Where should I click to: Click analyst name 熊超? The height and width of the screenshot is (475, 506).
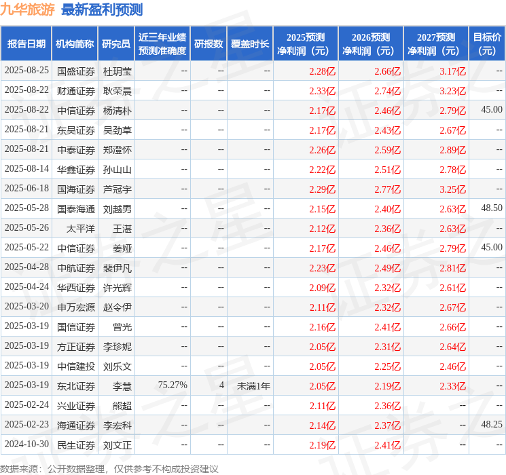pyautogui.click(x=122, y=406)
